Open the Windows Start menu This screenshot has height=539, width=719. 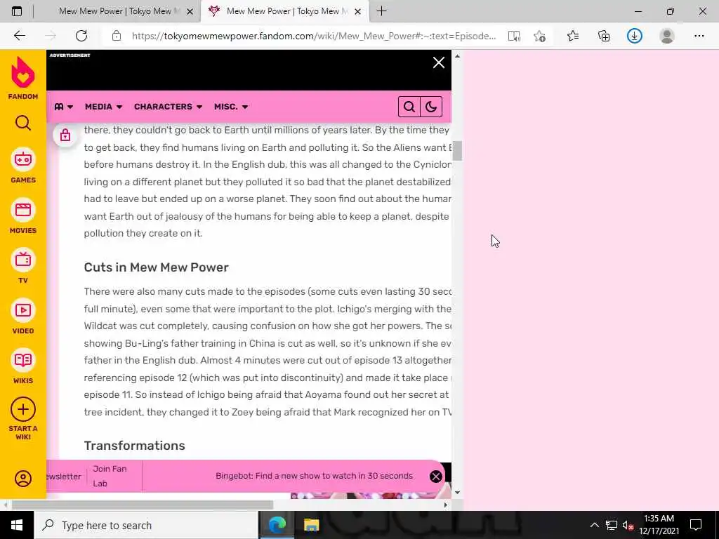[x=17, y=525]
